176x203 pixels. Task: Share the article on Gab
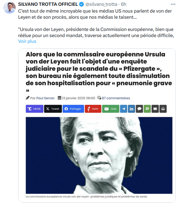pos(111,109)
